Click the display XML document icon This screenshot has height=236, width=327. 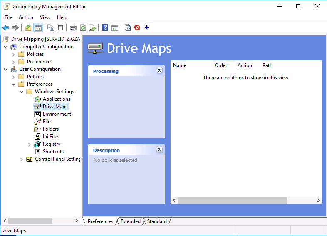[128, 27]
